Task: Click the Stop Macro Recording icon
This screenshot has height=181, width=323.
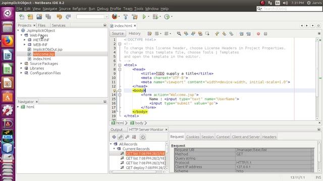Action: tap(265, 34)
